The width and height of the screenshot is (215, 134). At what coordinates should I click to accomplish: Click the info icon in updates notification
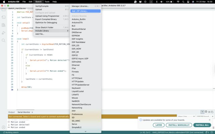[x=141, y=120]
